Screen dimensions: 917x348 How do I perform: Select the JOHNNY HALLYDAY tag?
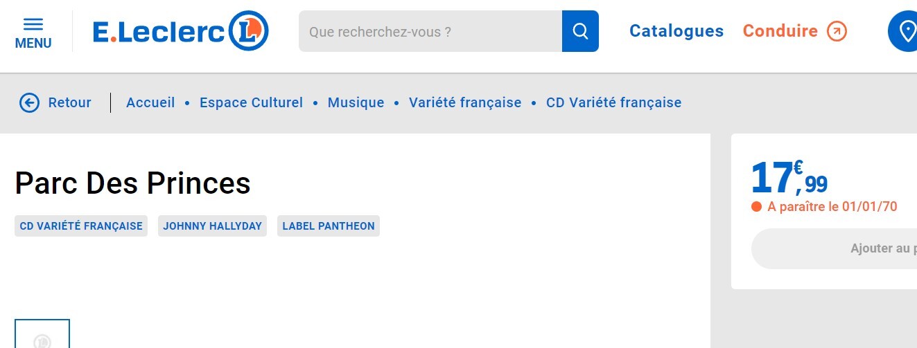pyautogui.click(x=212, y=226)
